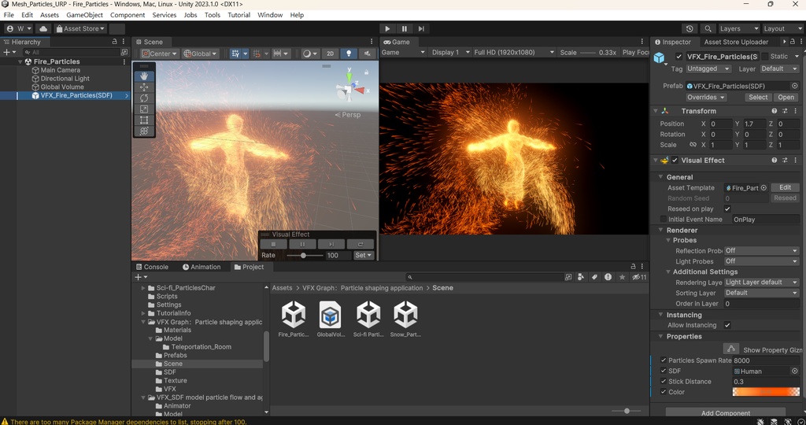Restart the Visual Effect in overlay
The image size is (806, 425).
360,245
